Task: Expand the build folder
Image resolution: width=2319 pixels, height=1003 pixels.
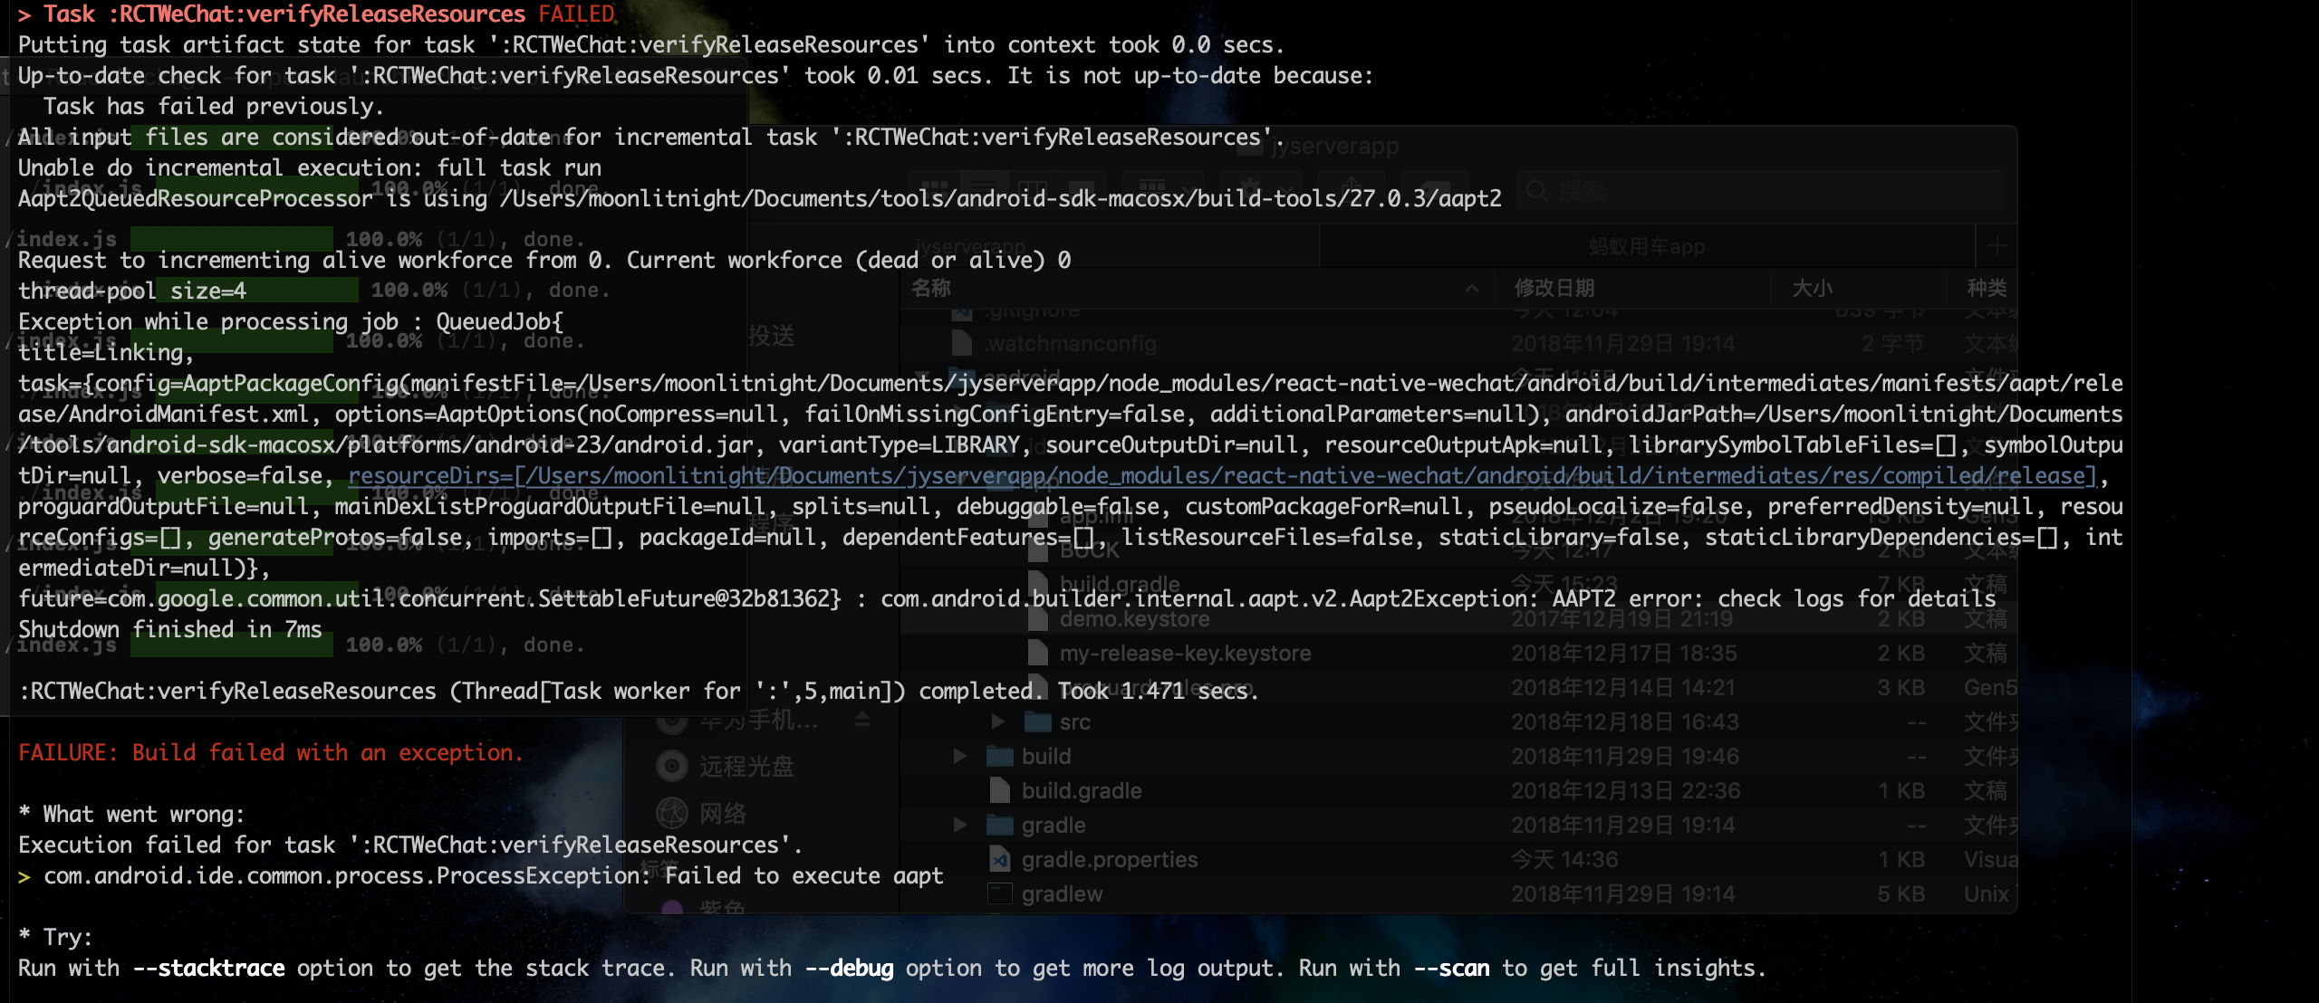Action: (960, 756)
